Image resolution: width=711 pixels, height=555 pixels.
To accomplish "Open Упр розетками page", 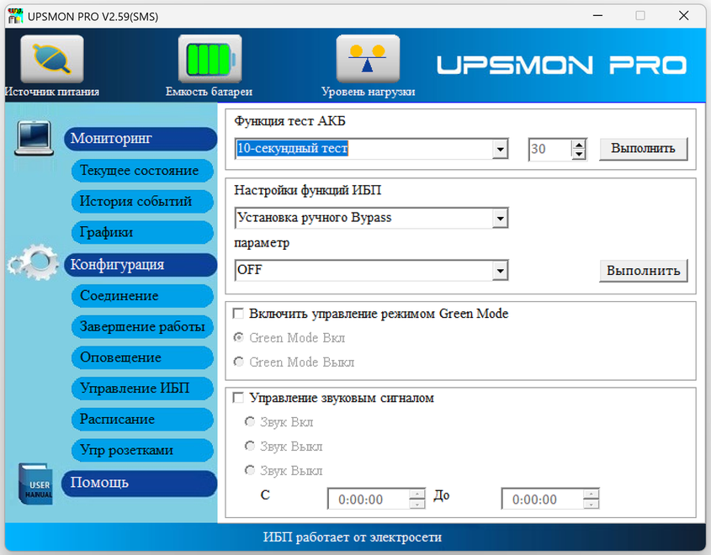I will click(142, 450).
